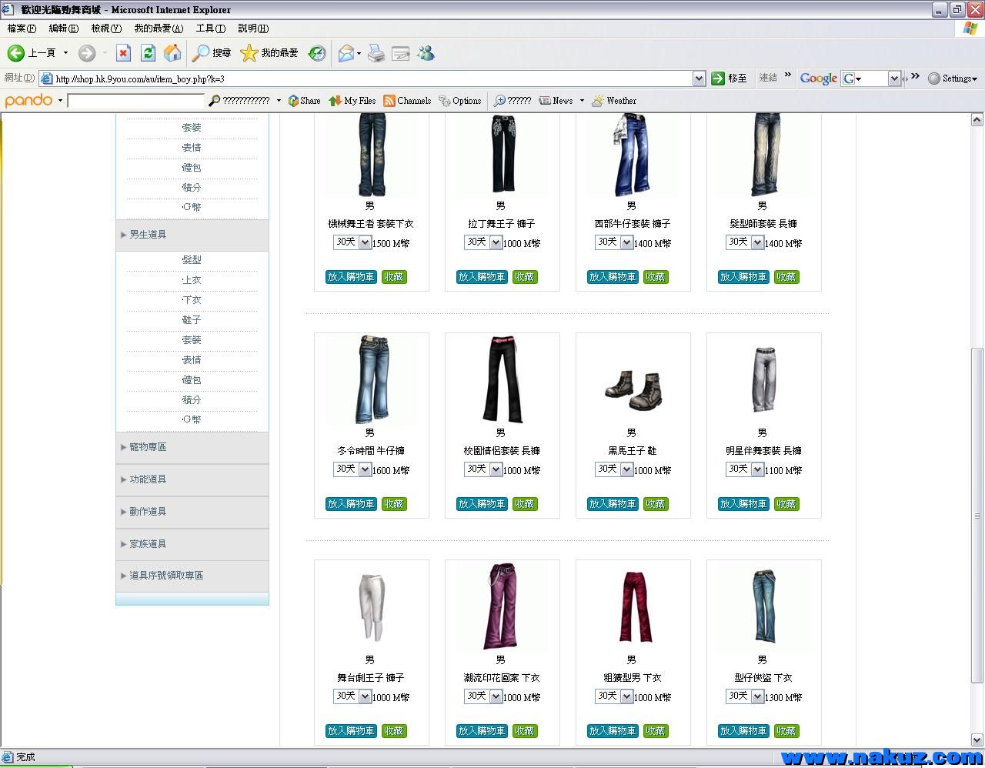Click the 明星伴舞套裝 長褲 product thumbnail
Viewport: 985px width, 768px height.
(763, 379)
